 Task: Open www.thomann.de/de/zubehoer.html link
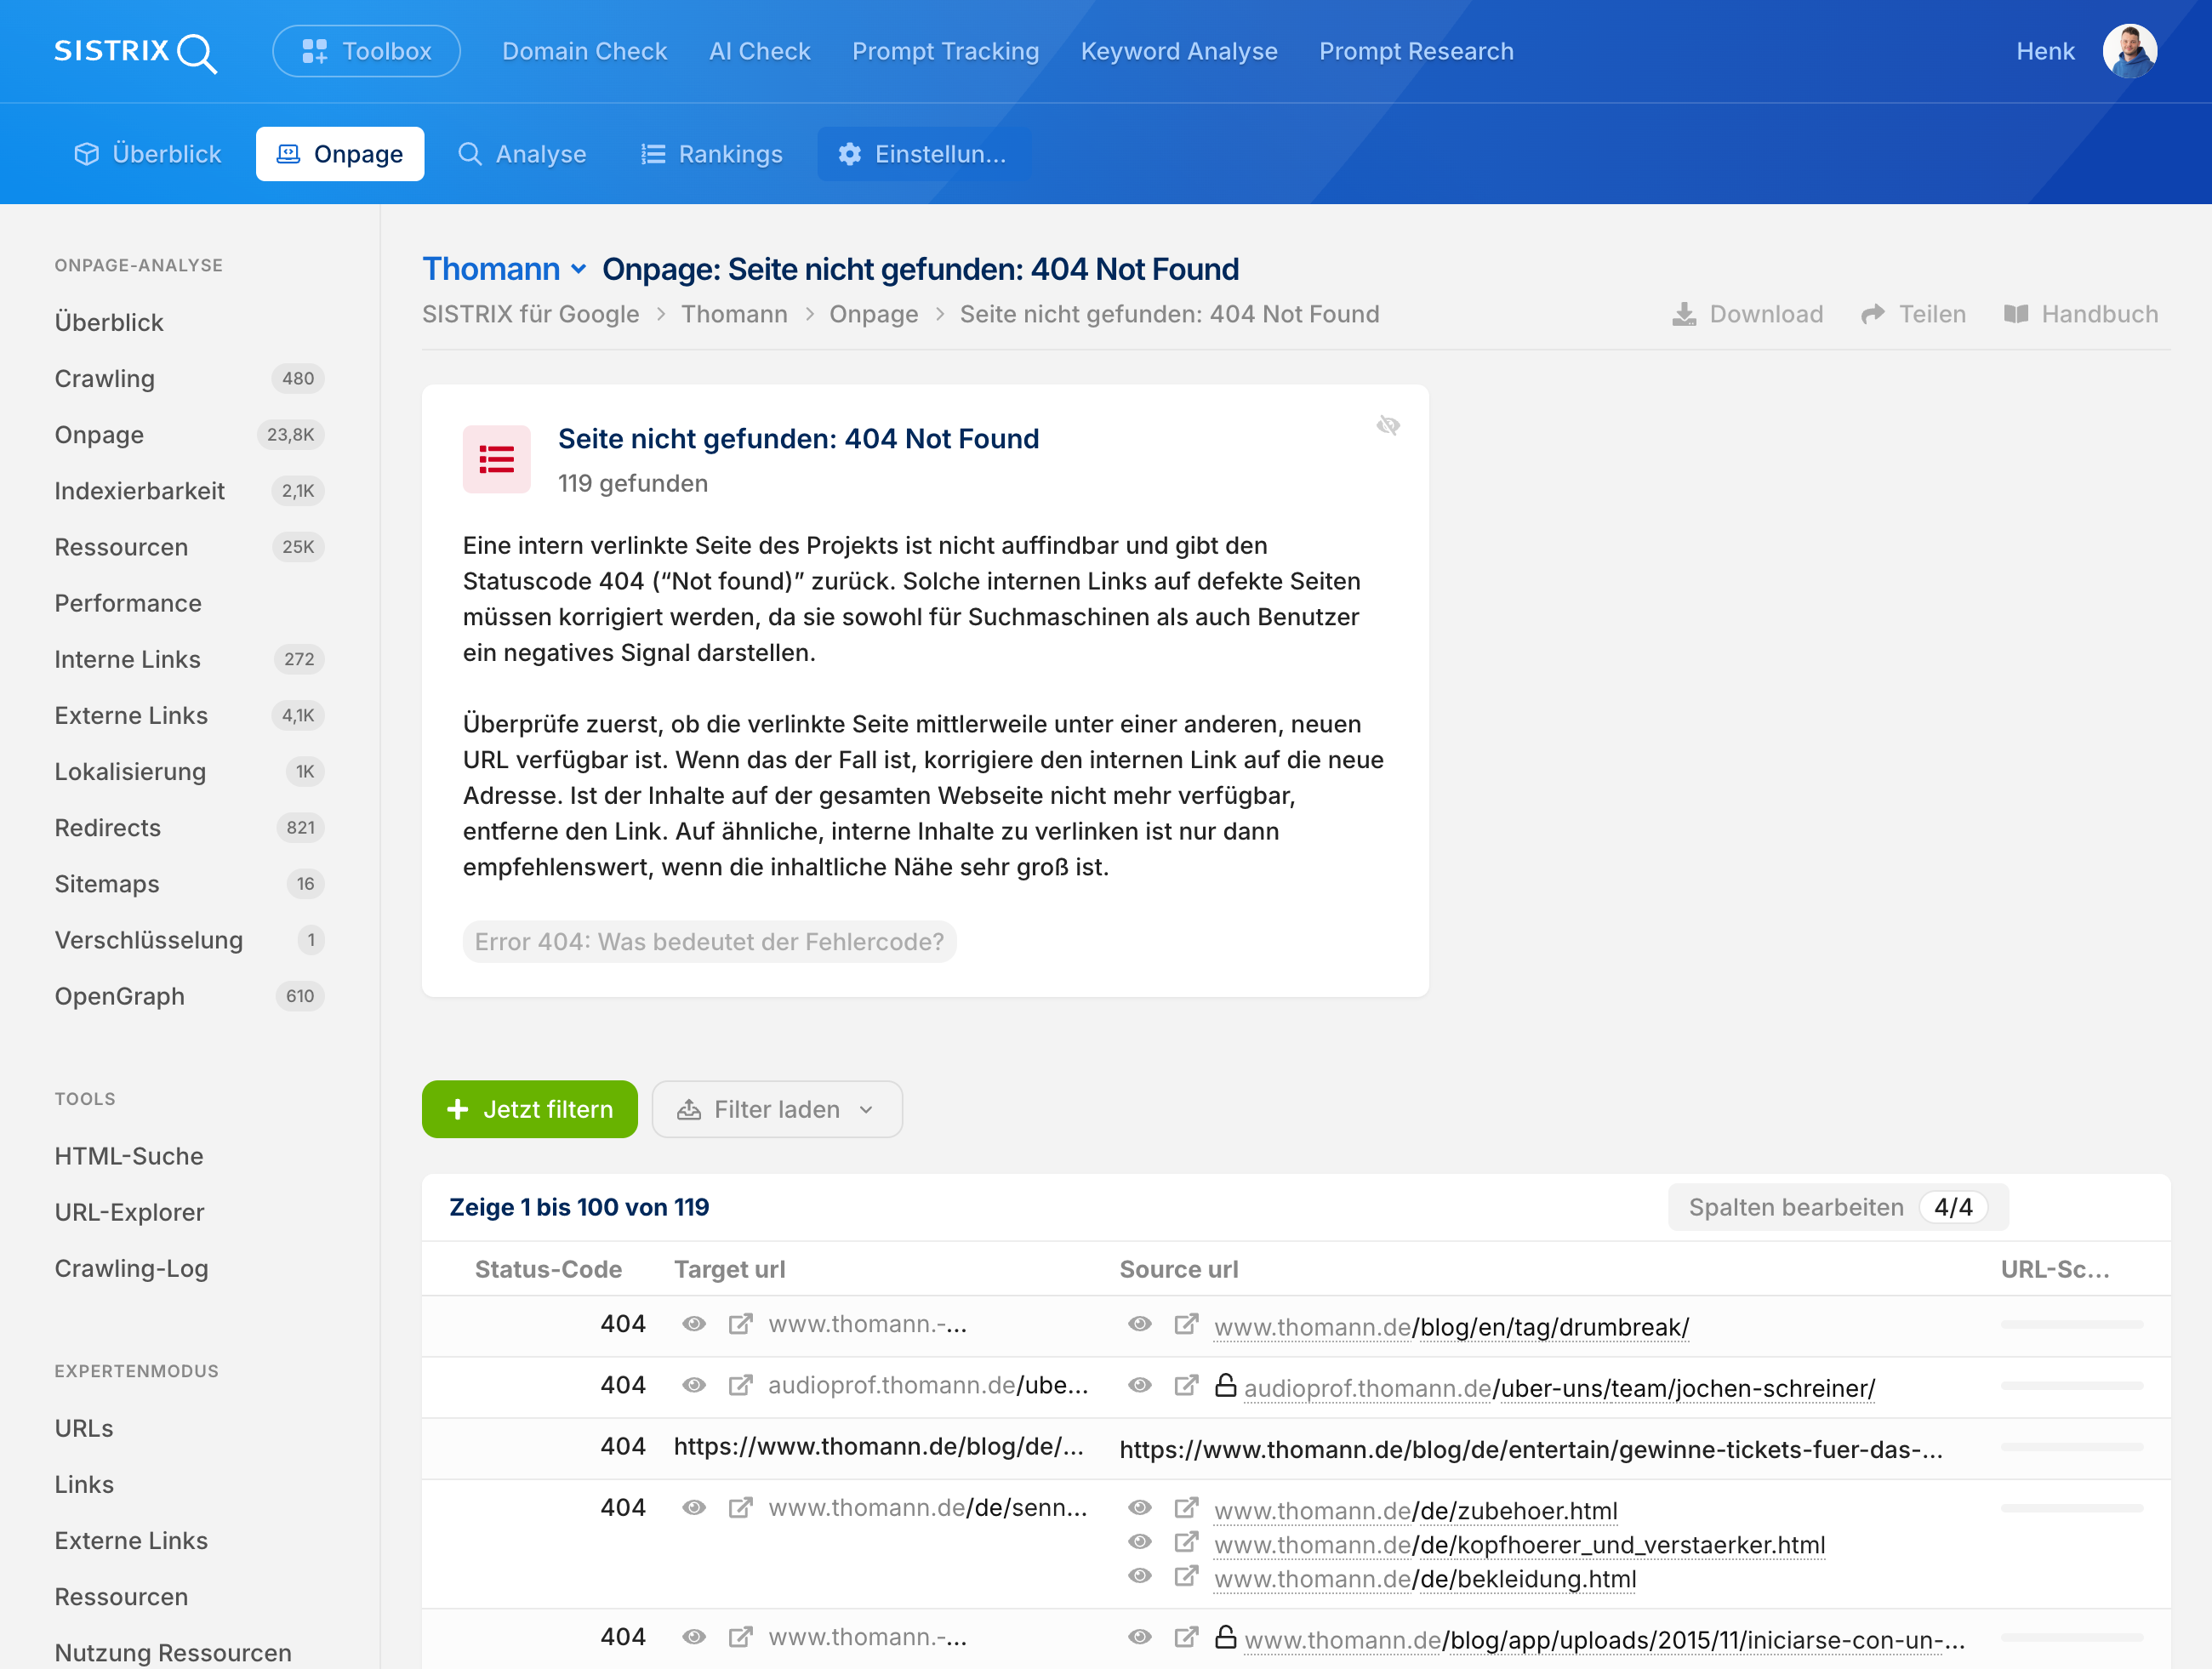[x=1415, y=1511]
